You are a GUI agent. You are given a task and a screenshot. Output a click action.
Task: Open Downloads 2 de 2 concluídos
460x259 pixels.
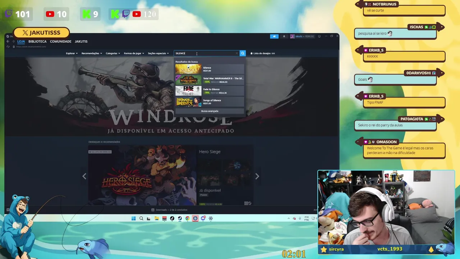(x=171, y=210)
